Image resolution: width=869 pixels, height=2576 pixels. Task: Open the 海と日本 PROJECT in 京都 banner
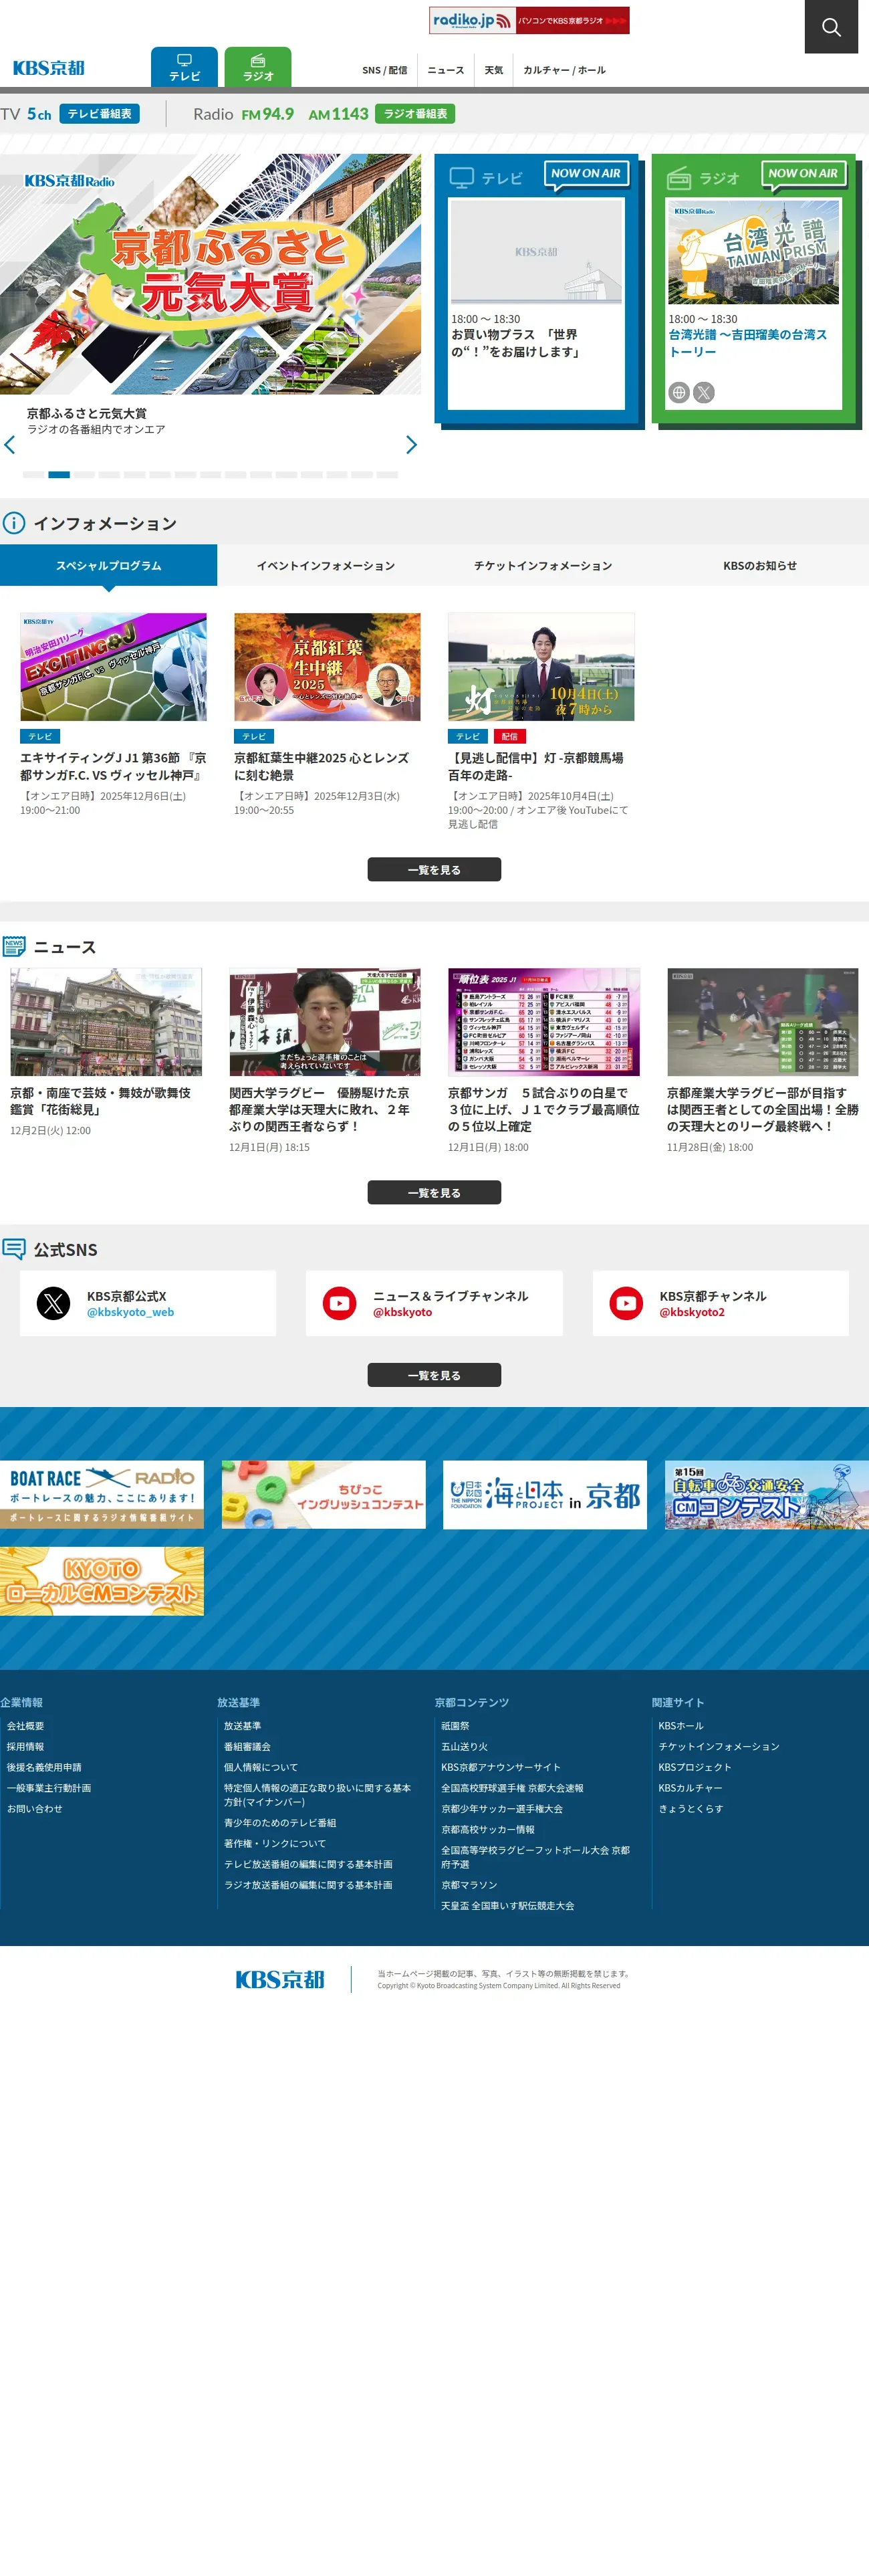[545, 1494]
